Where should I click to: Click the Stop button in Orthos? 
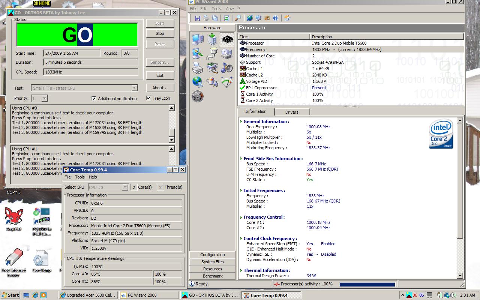(x=160, y=33)
